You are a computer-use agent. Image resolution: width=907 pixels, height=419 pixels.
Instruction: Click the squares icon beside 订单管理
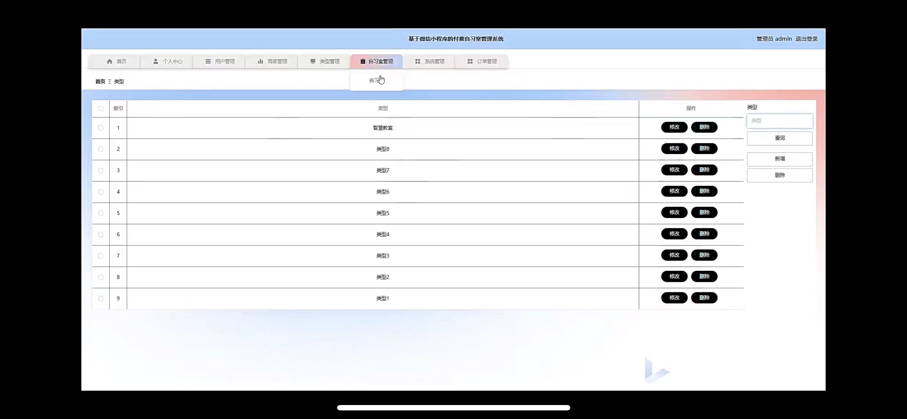point(470,61)
